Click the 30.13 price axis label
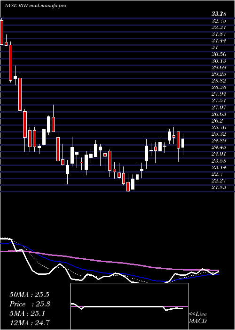Viewport: 235px width, 330px height. point(219,61)
